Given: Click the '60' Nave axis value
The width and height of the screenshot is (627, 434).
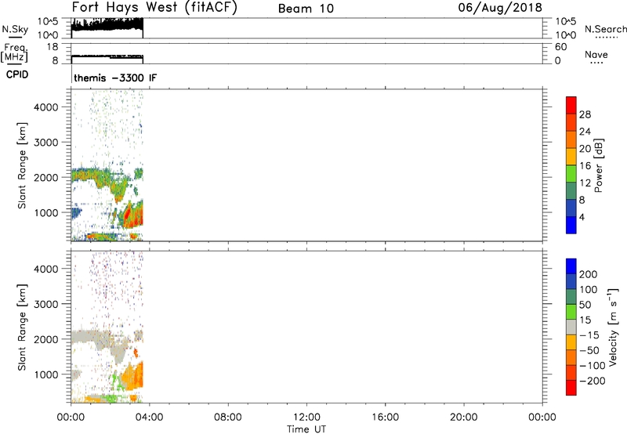Looking at the screenshot, I should click(x=561, y=47).
